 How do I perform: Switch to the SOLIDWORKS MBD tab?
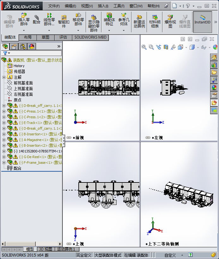coord(90,37)
